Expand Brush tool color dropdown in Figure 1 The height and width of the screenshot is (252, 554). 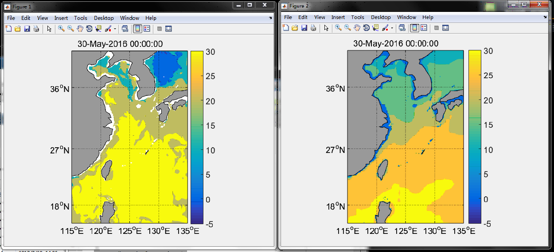tap(115, 29)
